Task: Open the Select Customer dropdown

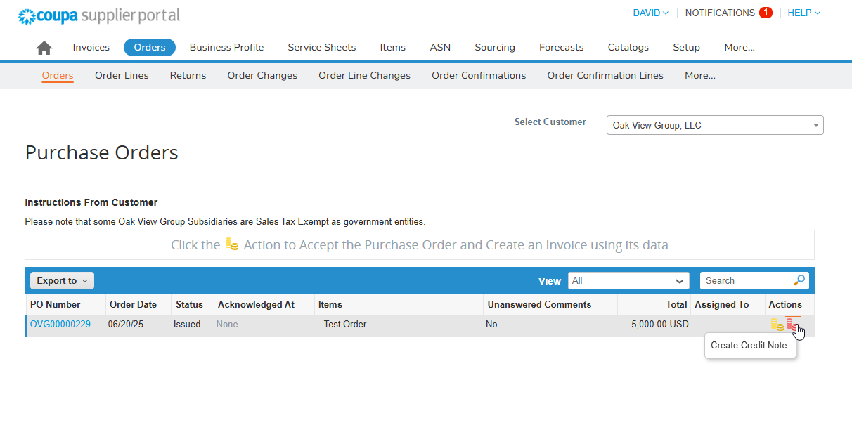Action: tap(715, 125)
